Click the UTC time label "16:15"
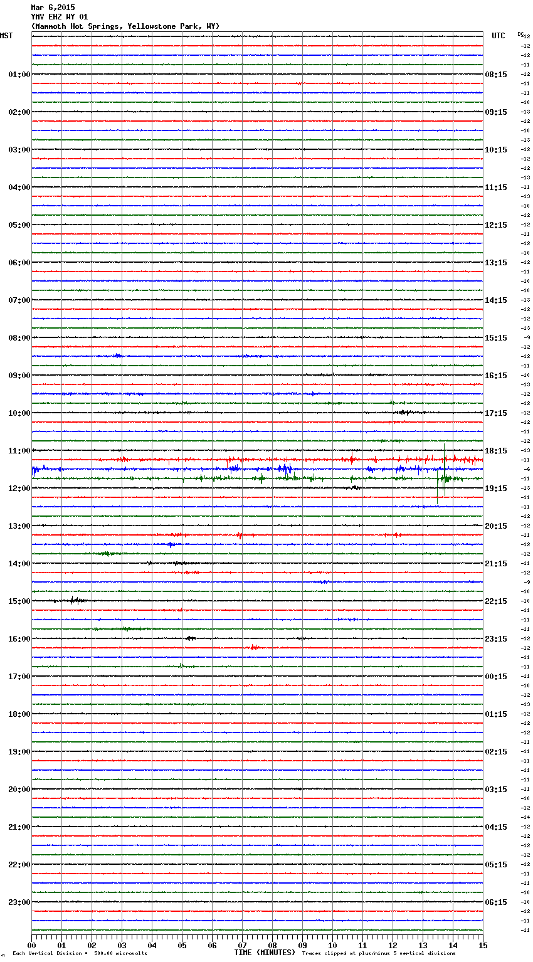Image resolution: width=533 pixels, height=962 pixels. coord(496,376)
